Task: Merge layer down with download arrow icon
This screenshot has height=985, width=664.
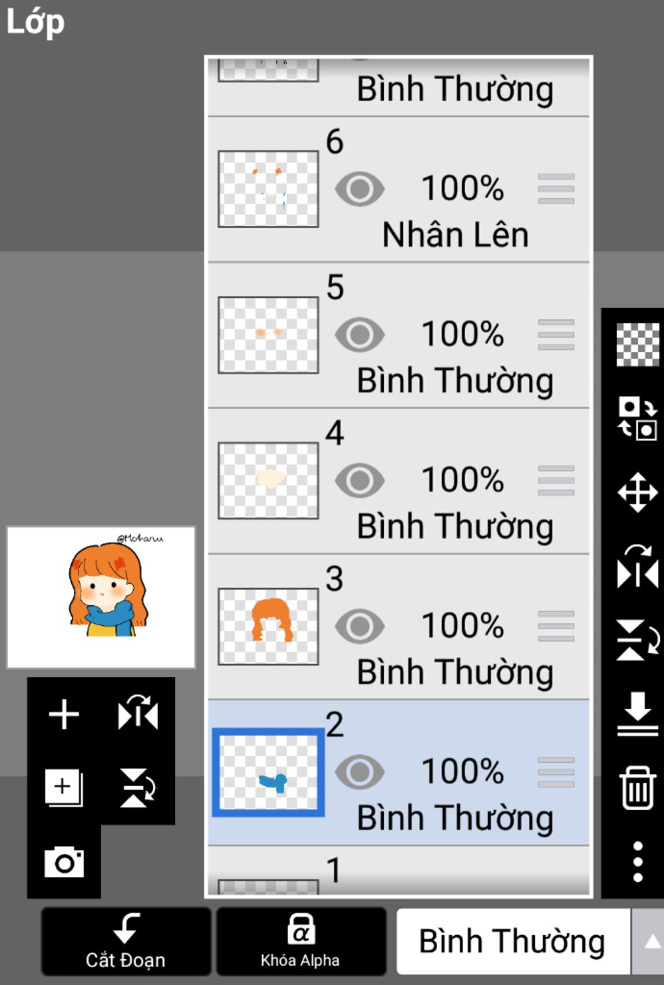Action: coord(637,713)
